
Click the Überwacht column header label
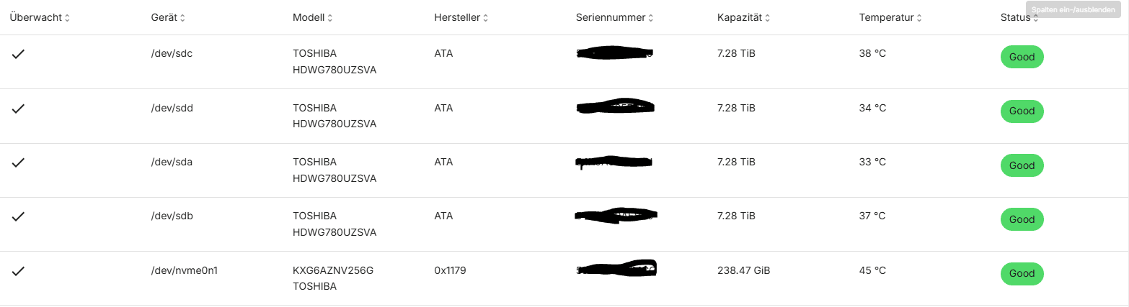click(x=36, y=18)
